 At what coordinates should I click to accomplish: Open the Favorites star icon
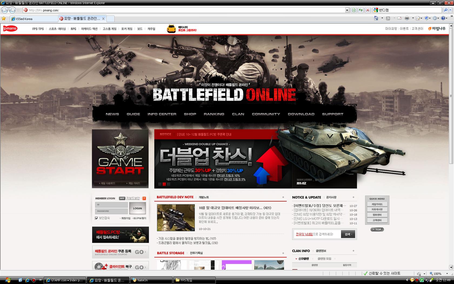pos(4,19)
